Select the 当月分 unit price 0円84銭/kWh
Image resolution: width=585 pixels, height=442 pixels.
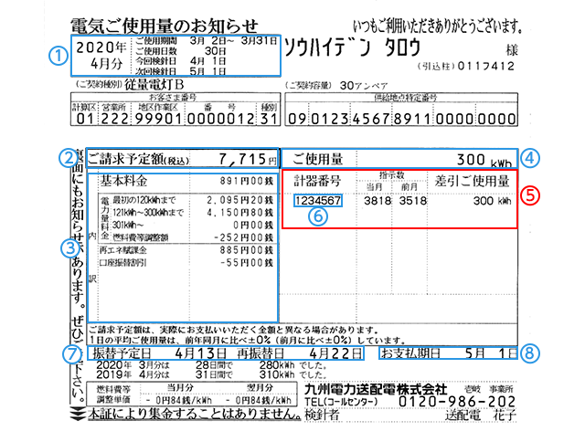click(x=179, y=401)
